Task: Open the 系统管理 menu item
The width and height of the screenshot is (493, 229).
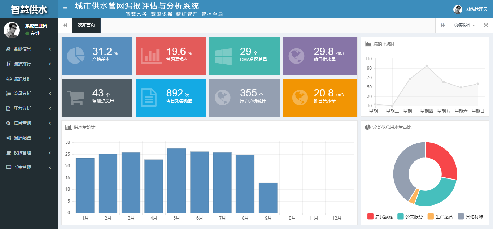Action: pos(28,168)
